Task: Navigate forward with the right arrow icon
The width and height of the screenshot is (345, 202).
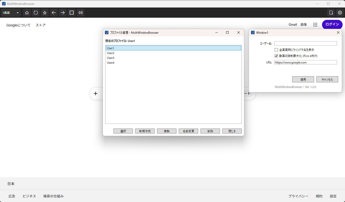Action: (62, 12)
